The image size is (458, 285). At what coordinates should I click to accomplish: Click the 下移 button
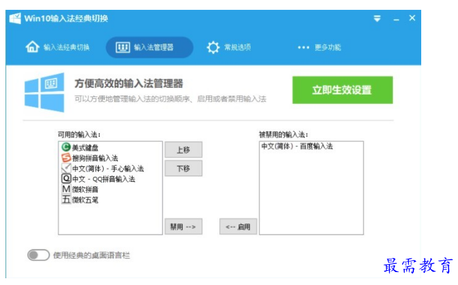183,168
